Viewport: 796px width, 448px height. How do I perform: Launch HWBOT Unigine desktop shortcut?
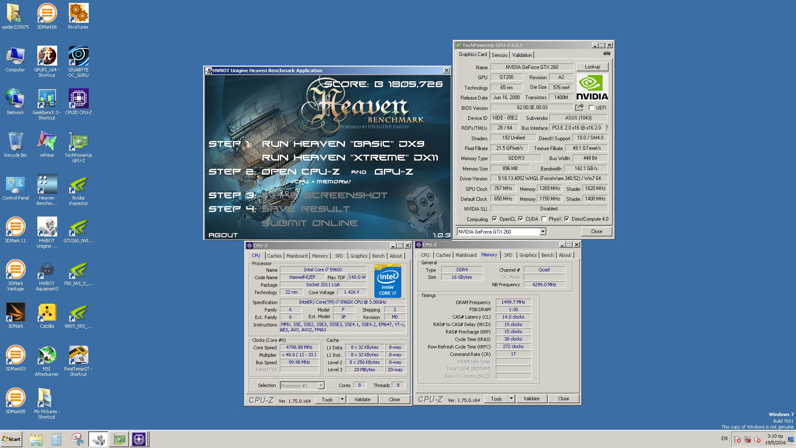point(47,233)
